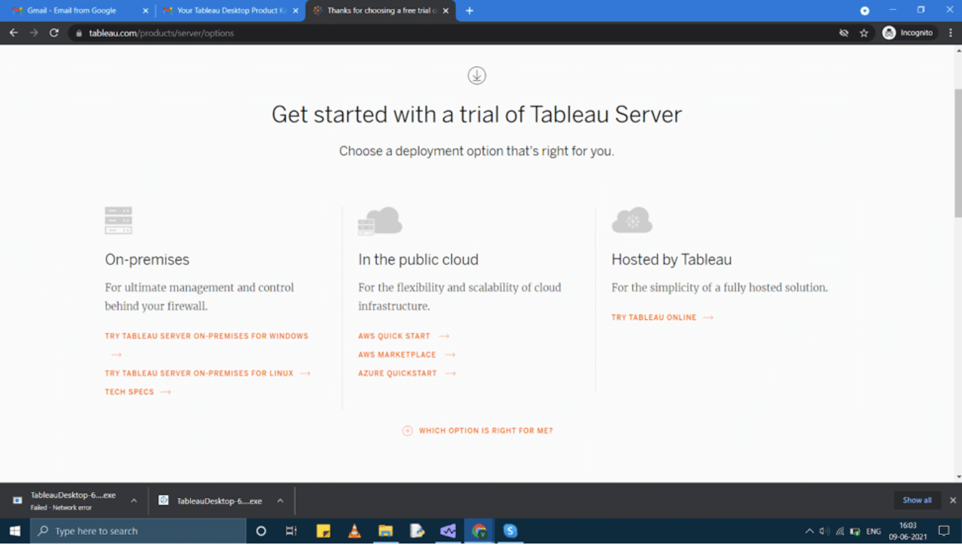The image size is (962, 546).
Task: Open File Explorer from taskbar
Action: pos(386,531)
